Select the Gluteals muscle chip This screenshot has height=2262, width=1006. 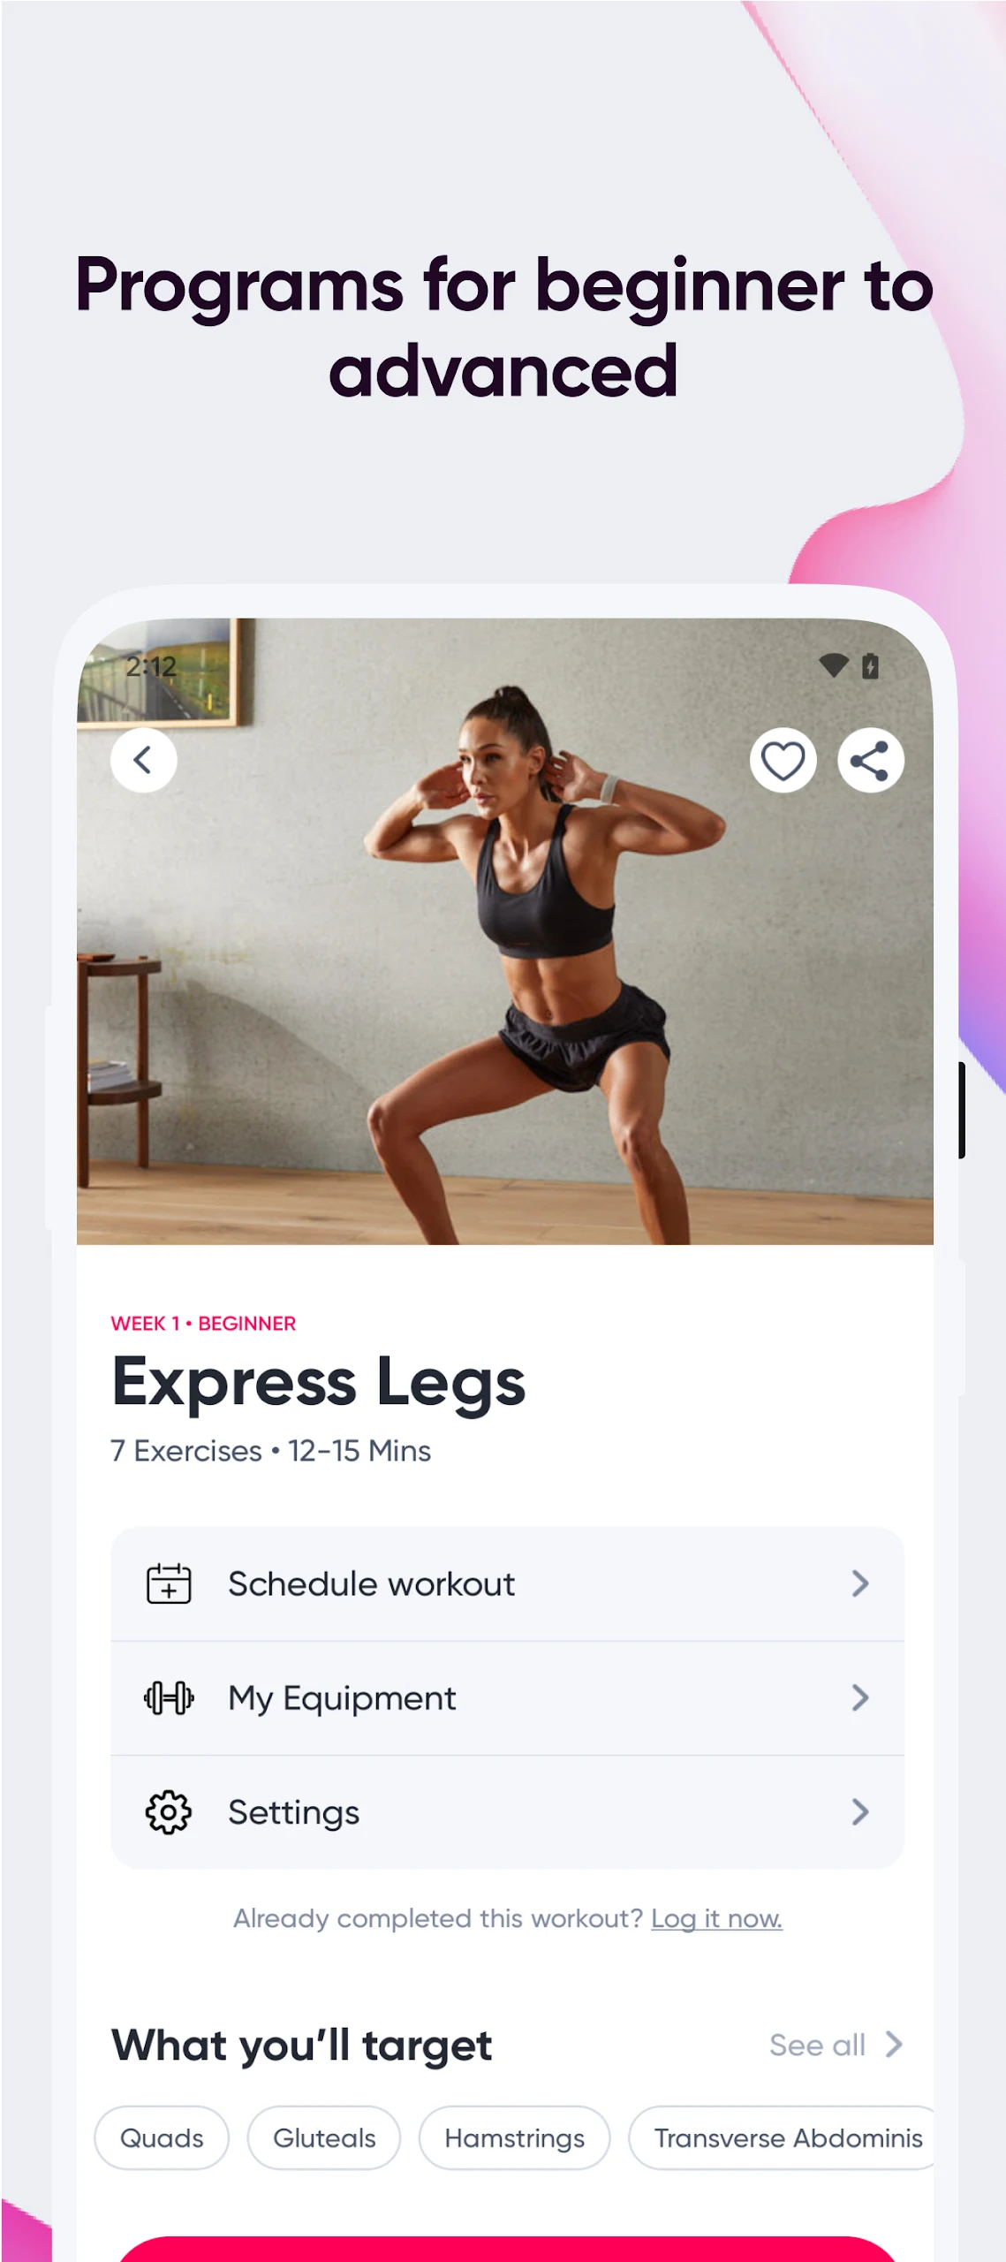pos(324,2137)
